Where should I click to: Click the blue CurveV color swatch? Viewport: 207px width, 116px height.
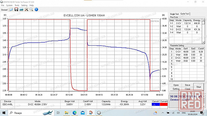coord(156,104)
